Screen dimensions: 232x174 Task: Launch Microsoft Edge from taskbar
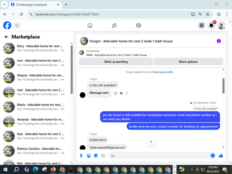pos(36,169)
